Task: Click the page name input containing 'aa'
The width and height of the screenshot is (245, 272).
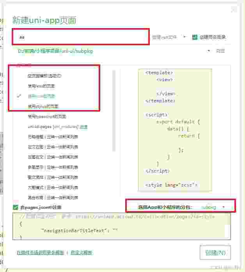Action: click(x=81, y=37)
